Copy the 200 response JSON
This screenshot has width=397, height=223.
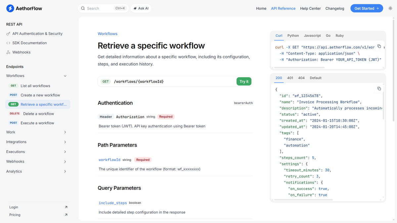point(379,89)
